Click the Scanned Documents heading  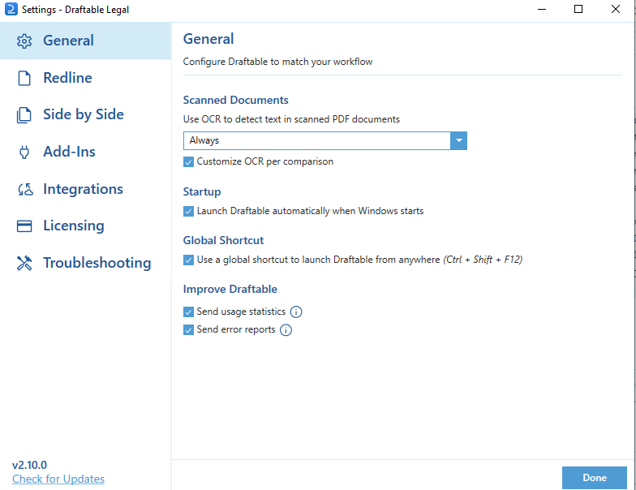tap(235, 101)
